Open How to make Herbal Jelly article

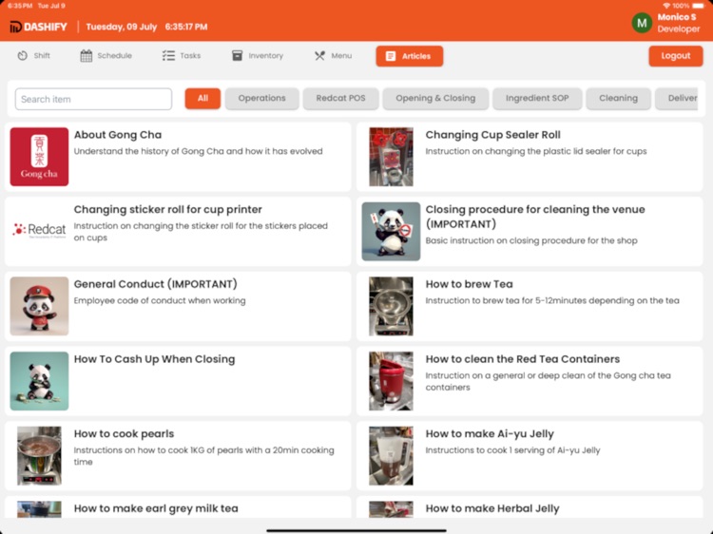tap(530, 507)
